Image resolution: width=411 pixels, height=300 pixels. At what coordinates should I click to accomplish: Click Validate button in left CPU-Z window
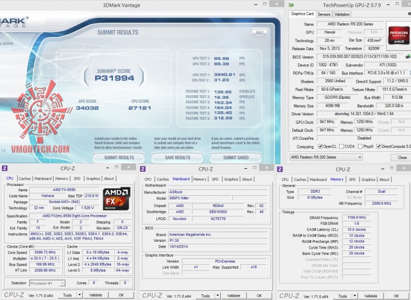[96, 295]
